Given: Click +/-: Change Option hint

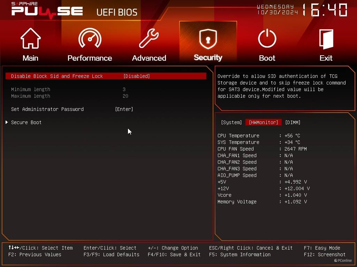Looking at the screenshot, I should [173, 248].
